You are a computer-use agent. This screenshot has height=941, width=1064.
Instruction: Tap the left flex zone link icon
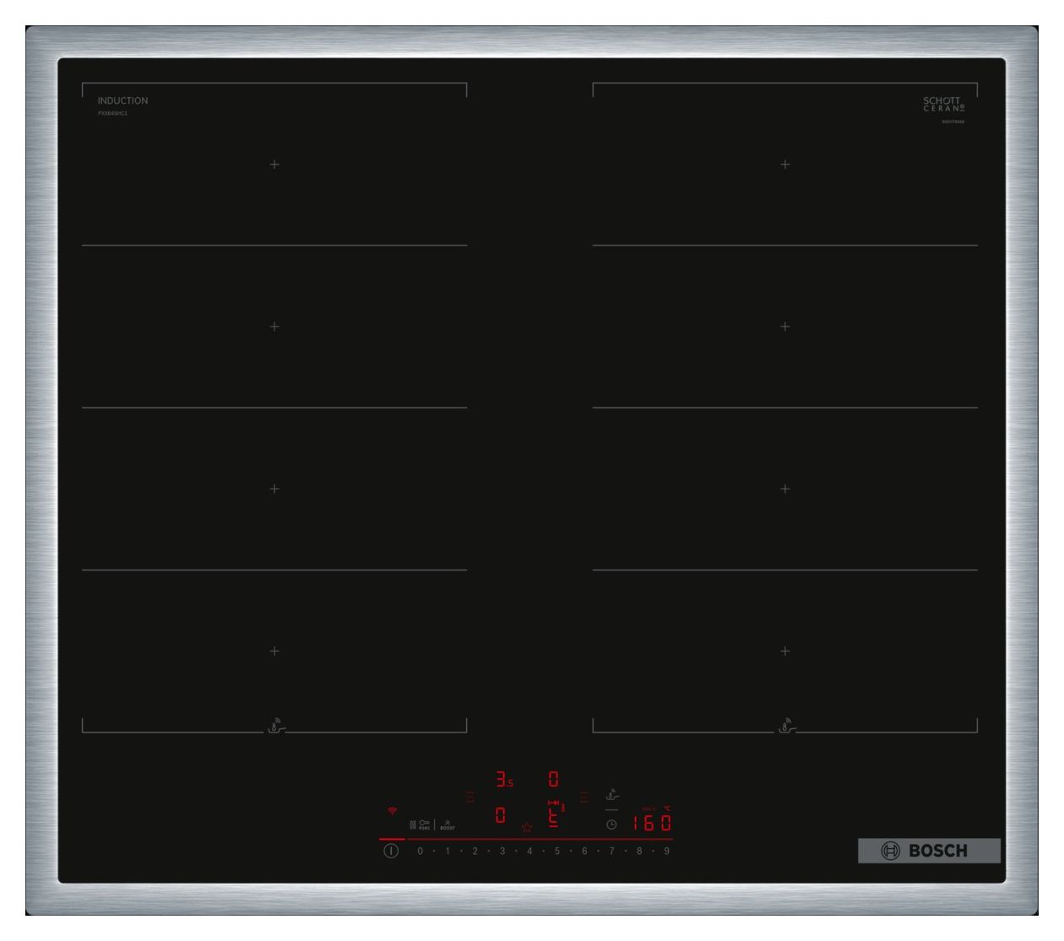[470, 797]
